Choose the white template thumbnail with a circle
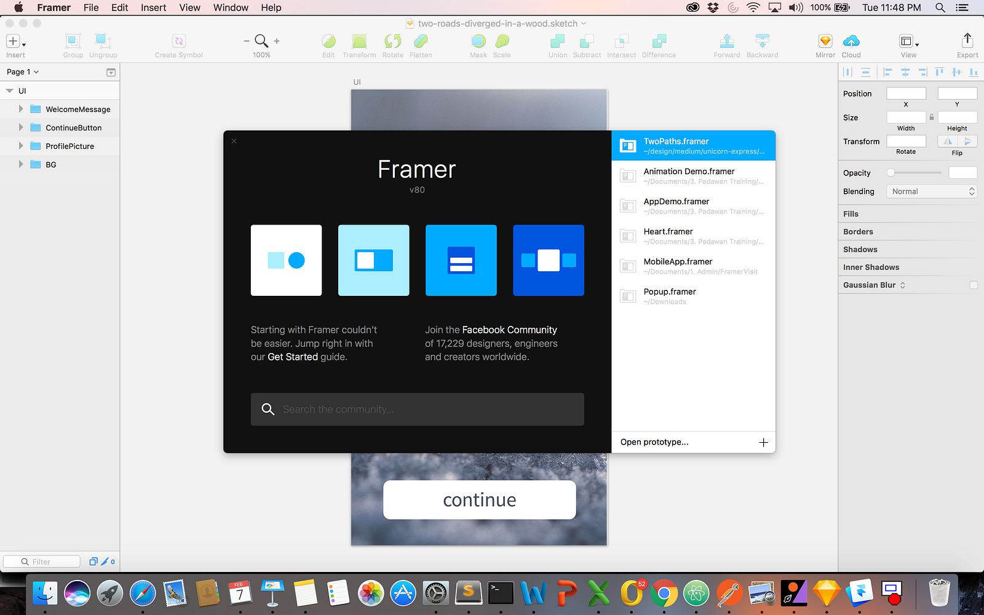 click(x=286, y=260)
